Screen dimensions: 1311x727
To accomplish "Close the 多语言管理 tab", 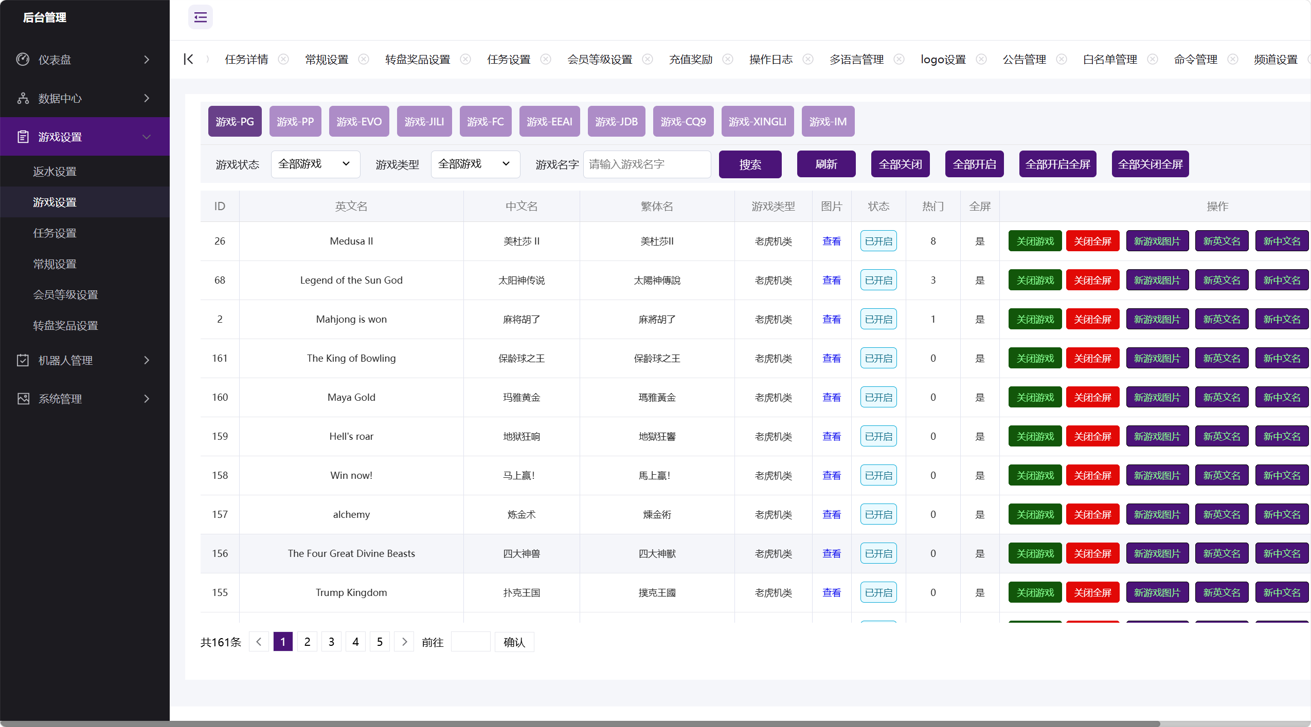I will [x=899, y=59].
